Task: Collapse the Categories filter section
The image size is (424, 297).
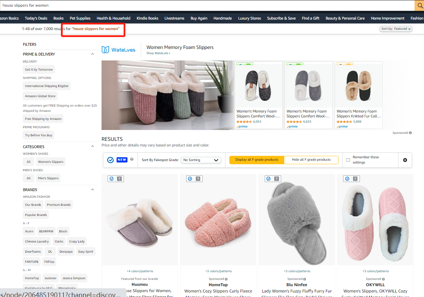Action: [x=92, y=147]
